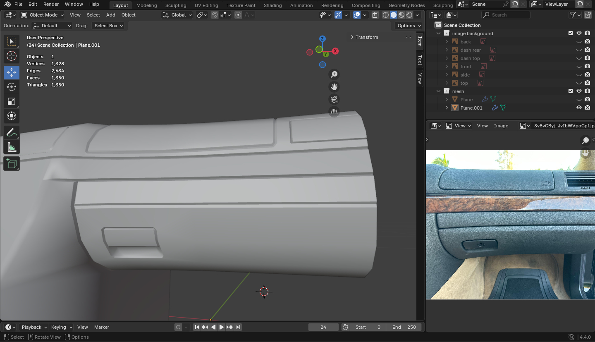Click the Outliner search field
Viewport: 595px width, 342px height.
[506, 15]
